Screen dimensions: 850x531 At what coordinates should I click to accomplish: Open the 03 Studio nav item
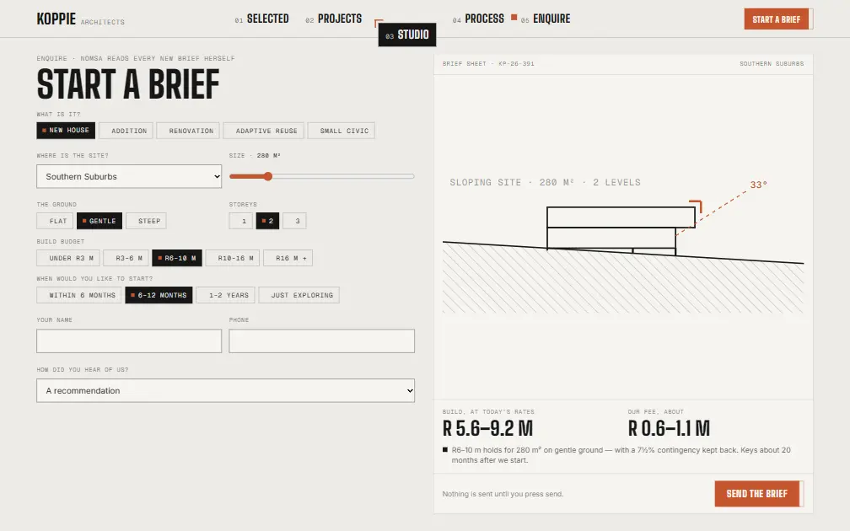(x=407, y=35)
